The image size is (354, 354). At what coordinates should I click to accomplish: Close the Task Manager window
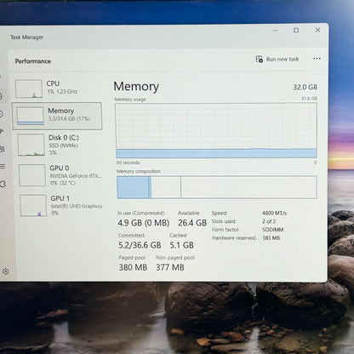tap(317, 30)
